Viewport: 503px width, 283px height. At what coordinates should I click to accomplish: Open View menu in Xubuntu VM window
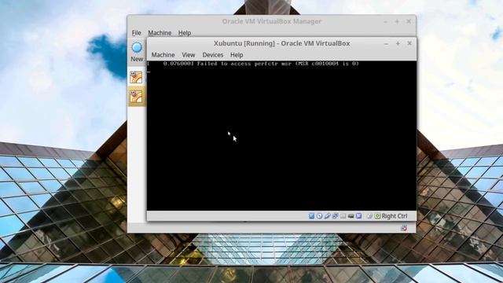189,55
